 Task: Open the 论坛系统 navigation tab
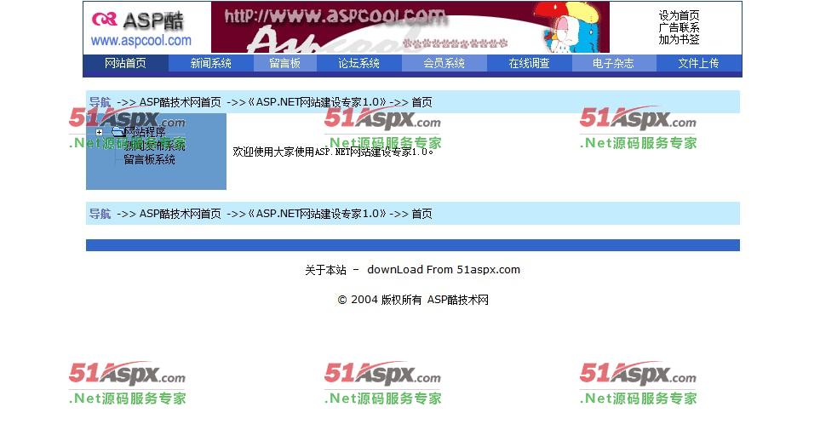point(358,63)
